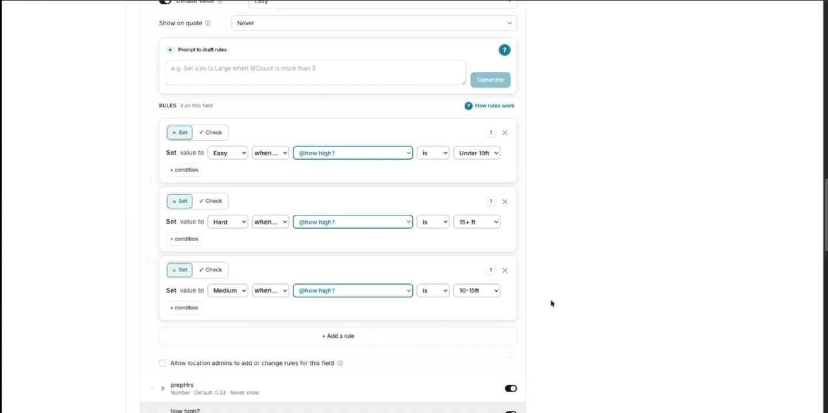Focus the prompt to draft rules text box
Screen dimensions: 828x413
tap(316, 72)
